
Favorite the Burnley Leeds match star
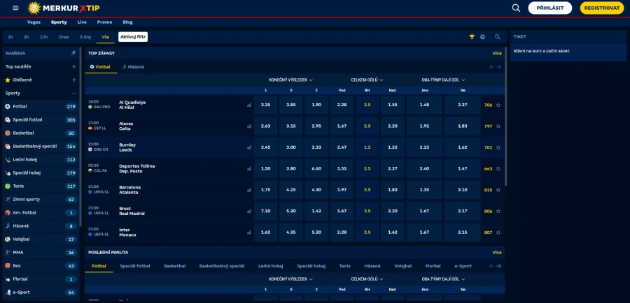tap(498, 147)
